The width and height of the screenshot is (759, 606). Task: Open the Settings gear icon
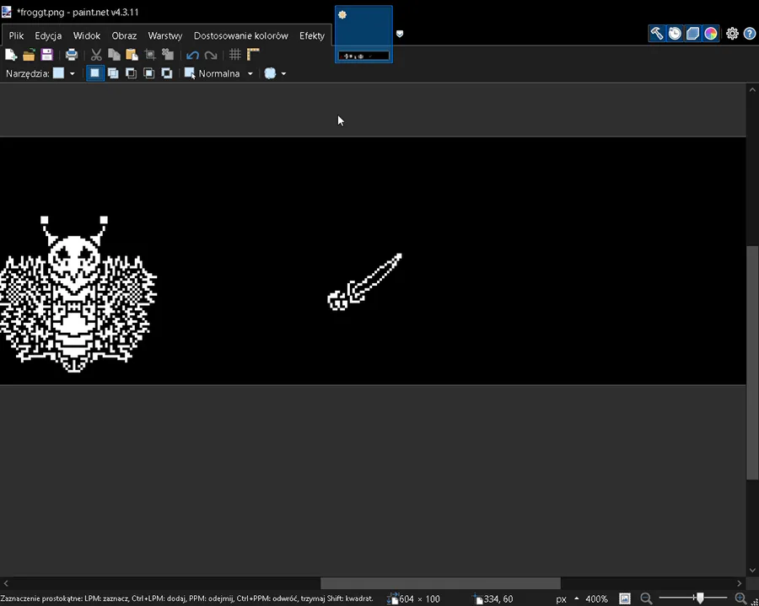click(x=732, y=34)
